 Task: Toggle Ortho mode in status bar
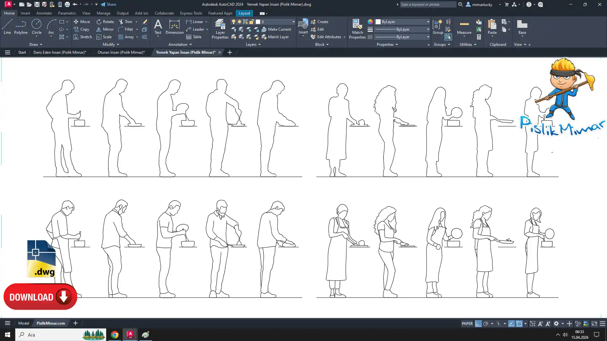tap(478, 324)
